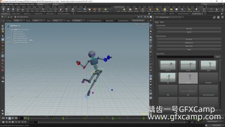225x127 pixels.
Task: Switch to the Setup tab
Action: click(162, 22)
